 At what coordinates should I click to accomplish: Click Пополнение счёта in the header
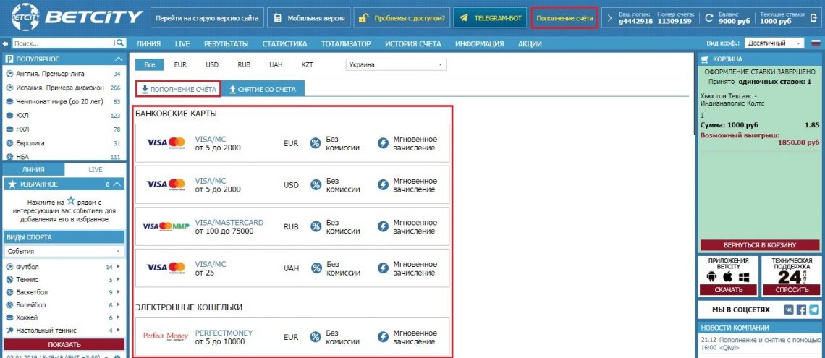pos(564,18)
